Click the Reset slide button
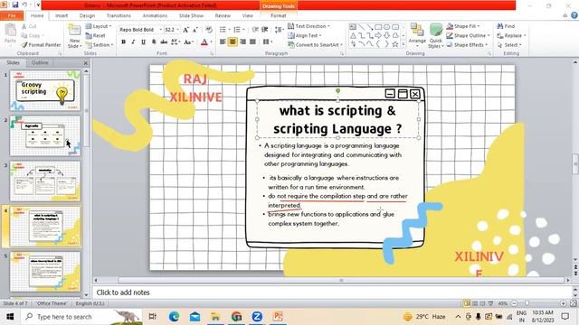 click(x=95, y=35)
